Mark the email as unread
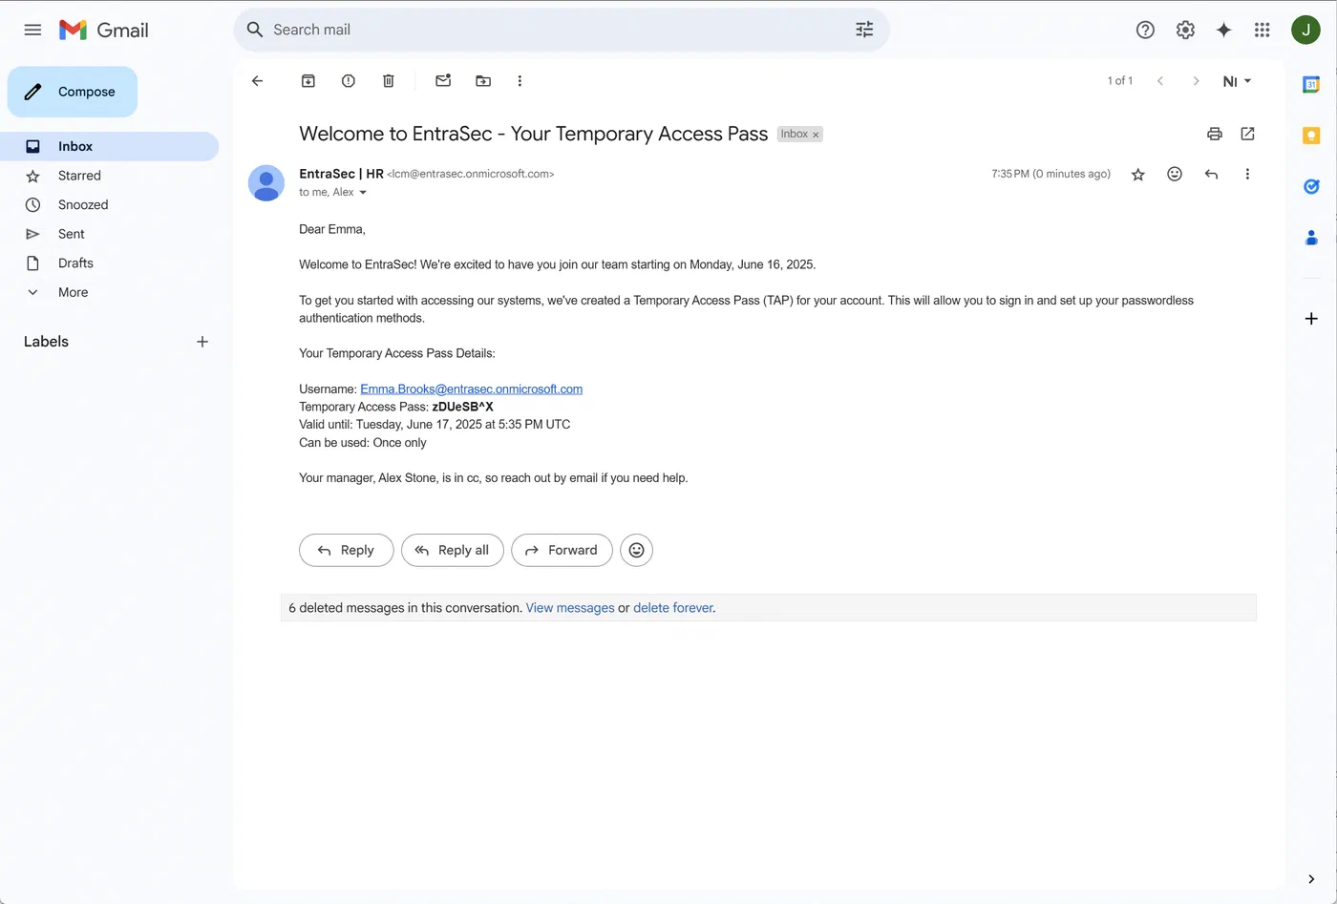Viewport: 1337px width, 904px height. [443, 81]
